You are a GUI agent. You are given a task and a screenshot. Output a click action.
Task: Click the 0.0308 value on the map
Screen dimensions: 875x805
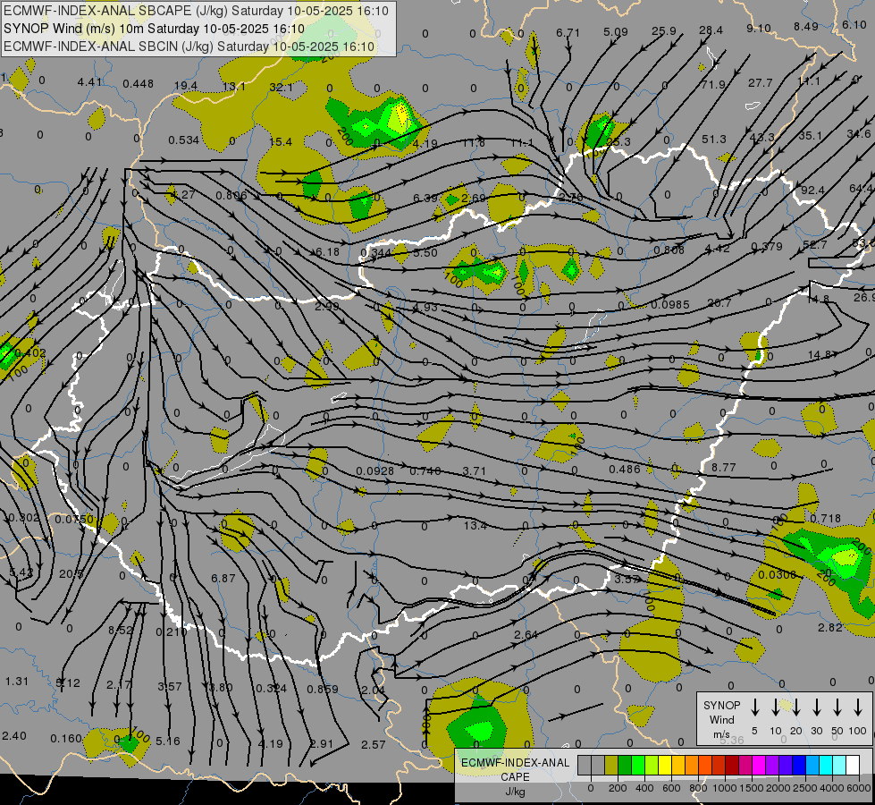[x=778, y=574]
